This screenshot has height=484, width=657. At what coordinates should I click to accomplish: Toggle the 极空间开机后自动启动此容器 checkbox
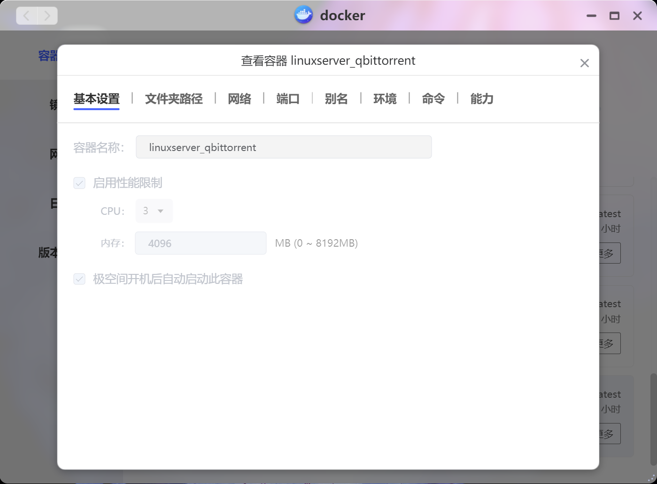coord(79,279)
